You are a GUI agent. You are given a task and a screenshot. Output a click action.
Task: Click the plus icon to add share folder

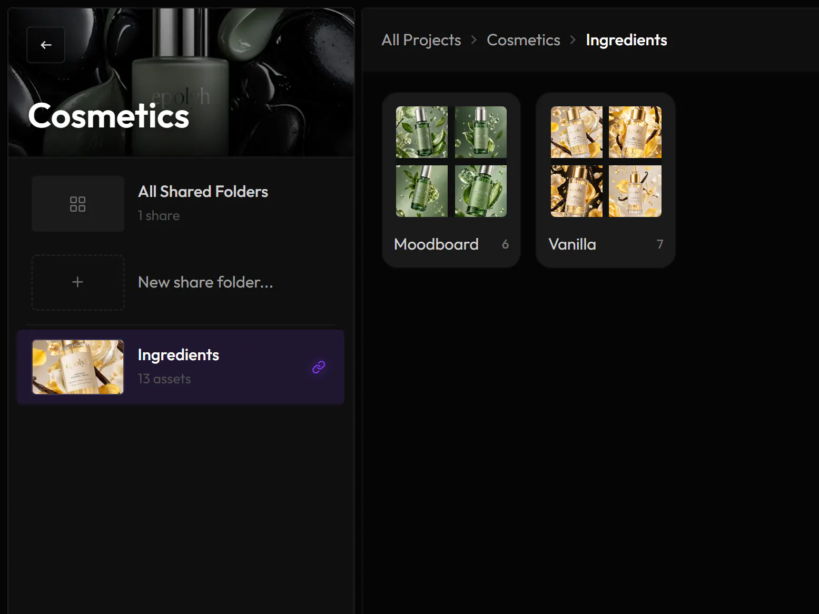click(78, 282)
